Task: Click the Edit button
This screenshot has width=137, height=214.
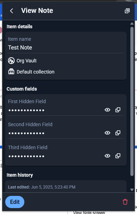Action: pyautogui.click(x=15, y=202)
